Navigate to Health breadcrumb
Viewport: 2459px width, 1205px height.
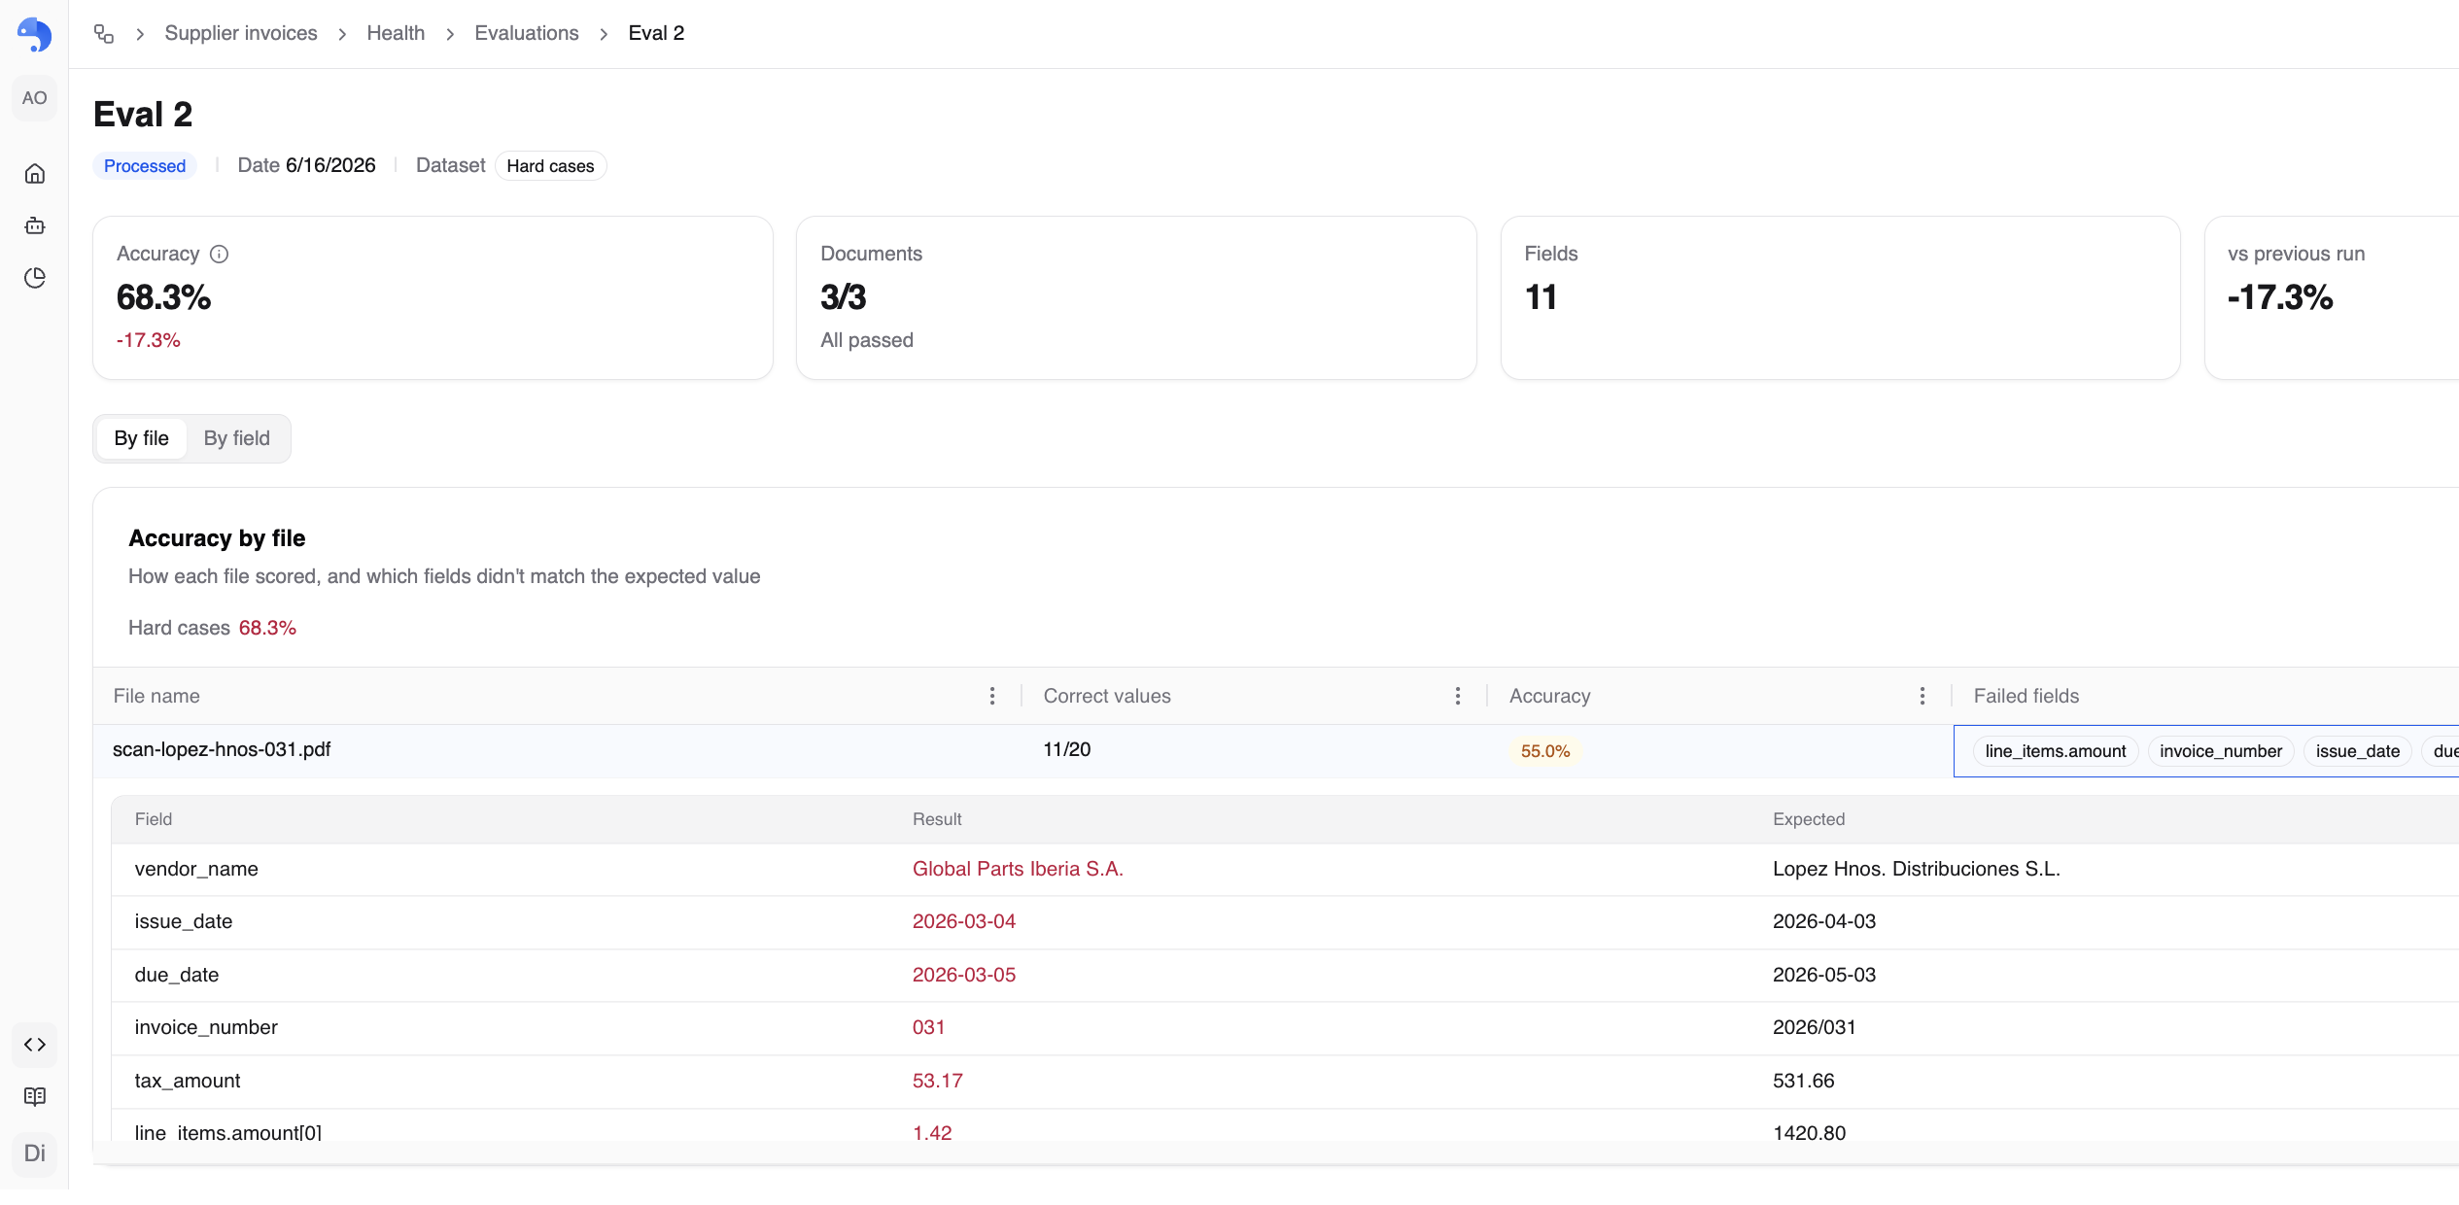tap(396, 33)
